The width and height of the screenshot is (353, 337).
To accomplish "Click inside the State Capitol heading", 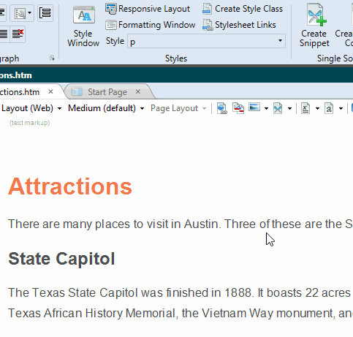I will coord(61,259).
